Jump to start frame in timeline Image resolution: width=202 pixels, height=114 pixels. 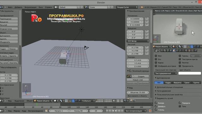pos(107,111)
